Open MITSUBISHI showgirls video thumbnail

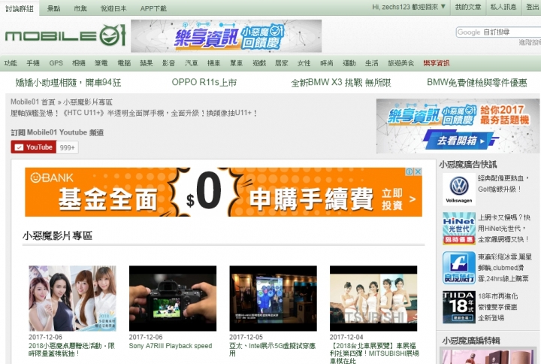tap(373, 299)
